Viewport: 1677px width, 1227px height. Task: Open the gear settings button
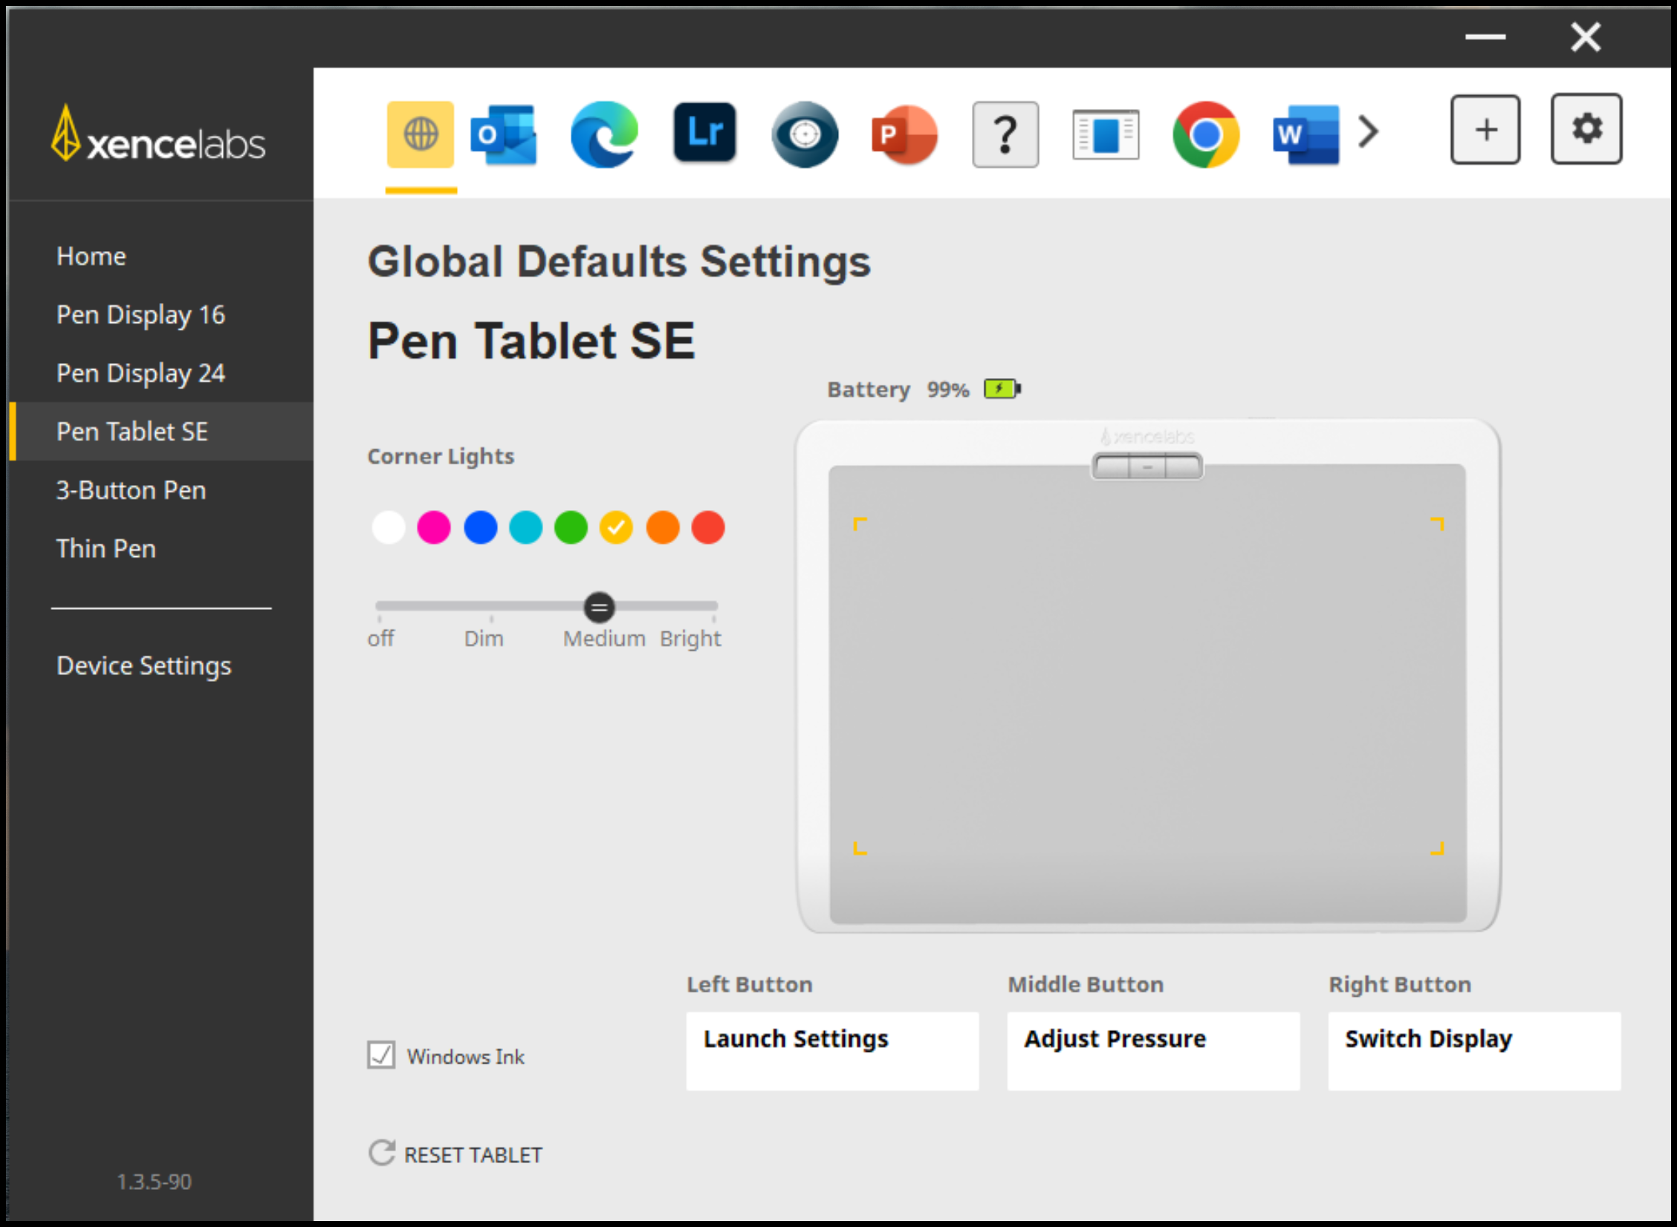[x=1586, y=129]
